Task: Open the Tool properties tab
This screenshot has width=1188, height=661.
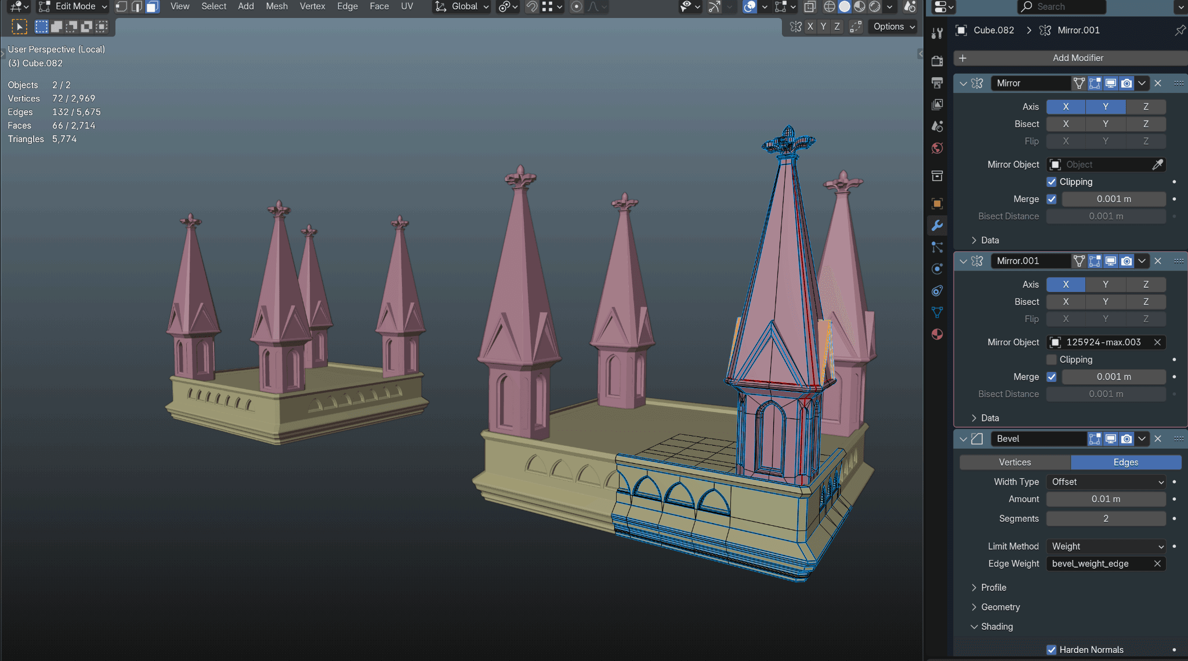Action: (x=937, y=34)
